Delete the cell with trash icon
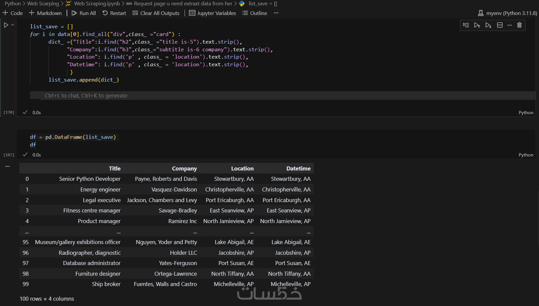 [519, 25]
